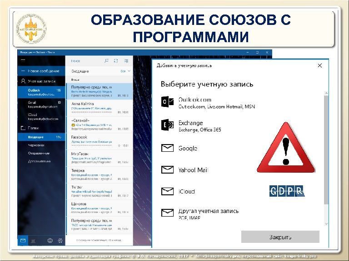This screenshot has height=261, width=349.
Task: Open the Отправленные folder
Action: tap(41, 153)
